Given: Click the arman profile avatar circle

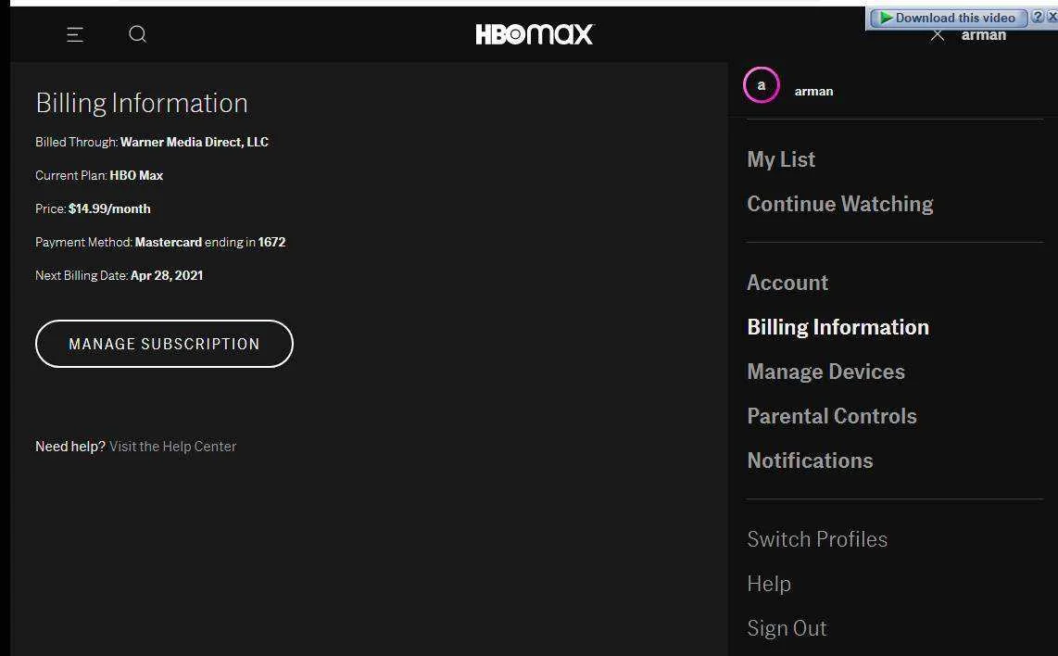Looking at the screenshot, I should click(762, 85).
